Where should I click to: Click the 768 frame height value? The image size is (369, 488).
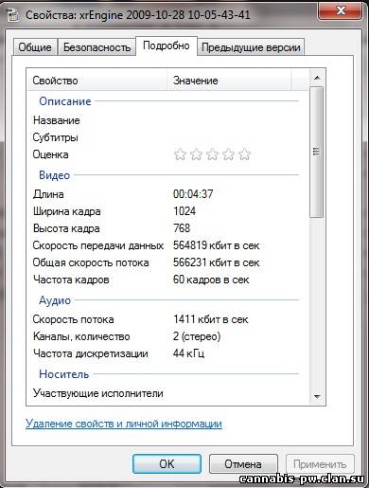pos(182,228)
